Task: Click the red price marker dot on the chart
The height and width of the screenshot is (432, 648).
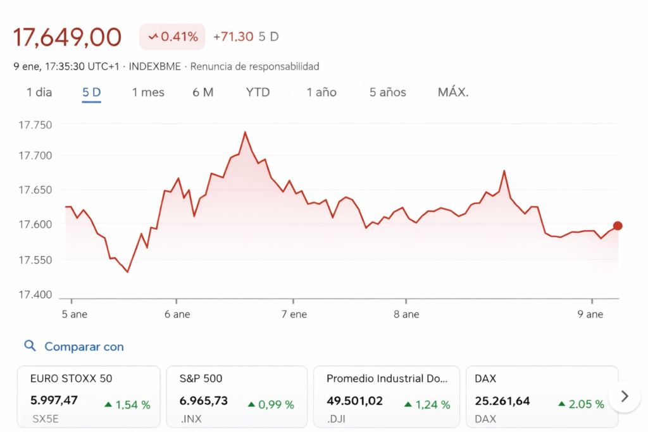Action: [x=617, y=225]
